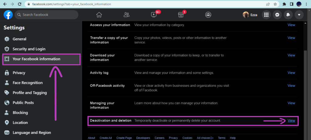Click the Careers footer link
The width and height of the screenshot is (311, 140).
click(159, 138)
